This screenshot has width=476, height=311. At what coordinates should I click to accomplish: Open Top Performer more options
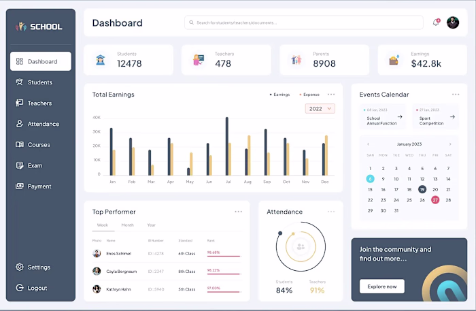[x=238, y=212]
